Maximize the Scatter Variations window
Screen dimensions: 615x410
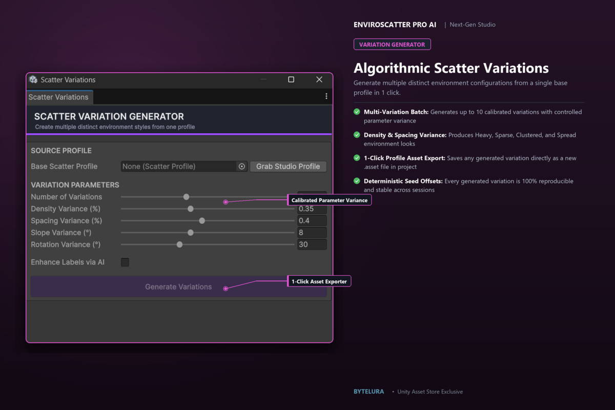click(x=291, y=79)
